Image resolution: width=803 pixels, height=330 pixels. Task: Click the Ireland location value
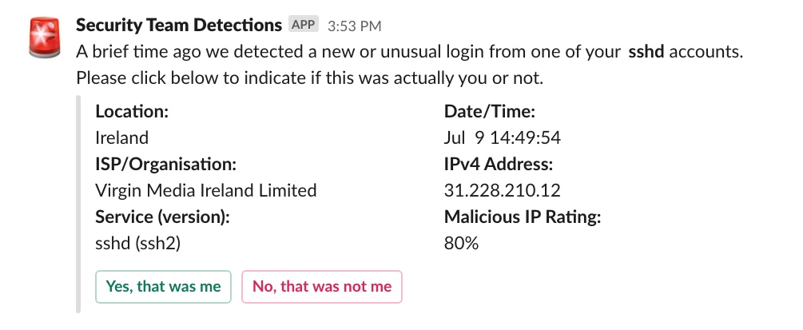pyautogui.click(x=121, y=137)
